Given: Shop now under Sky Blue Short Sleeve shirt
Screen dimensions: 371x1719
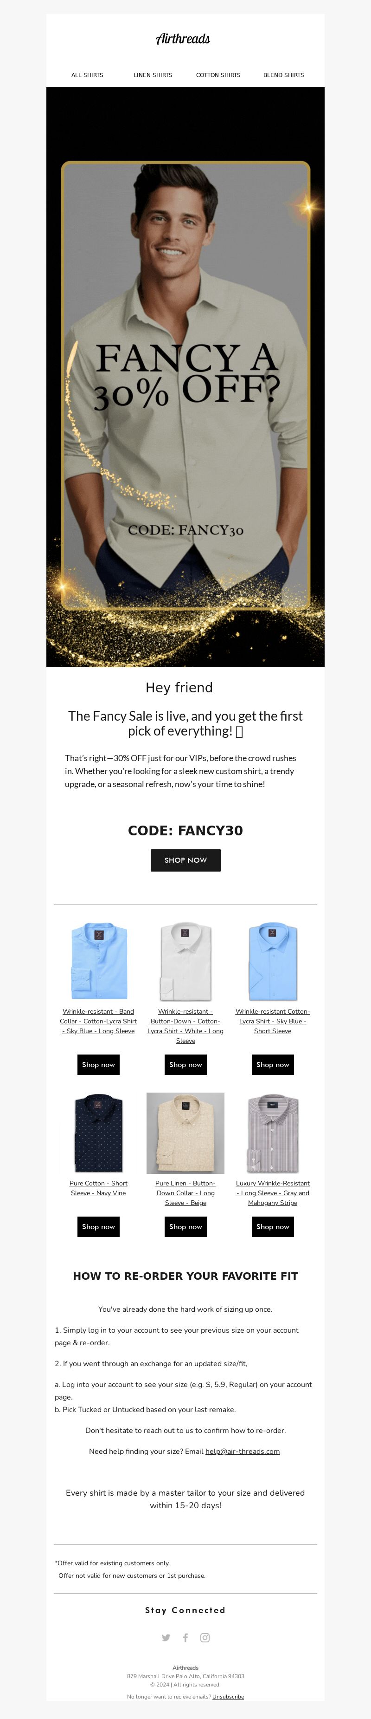Looking at the screenshot, I should click(273, 1064).
